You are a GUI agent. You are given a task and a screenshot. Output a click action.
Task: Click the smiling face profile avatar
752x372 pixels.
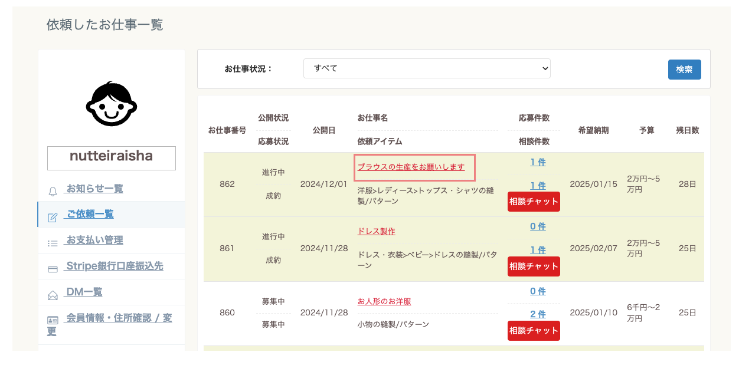click(x=112, y=103)
